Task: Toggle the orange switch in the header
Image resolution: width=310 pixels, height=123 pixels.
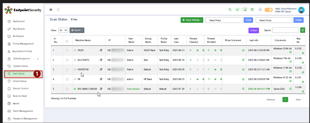Action: click(269, 10)
